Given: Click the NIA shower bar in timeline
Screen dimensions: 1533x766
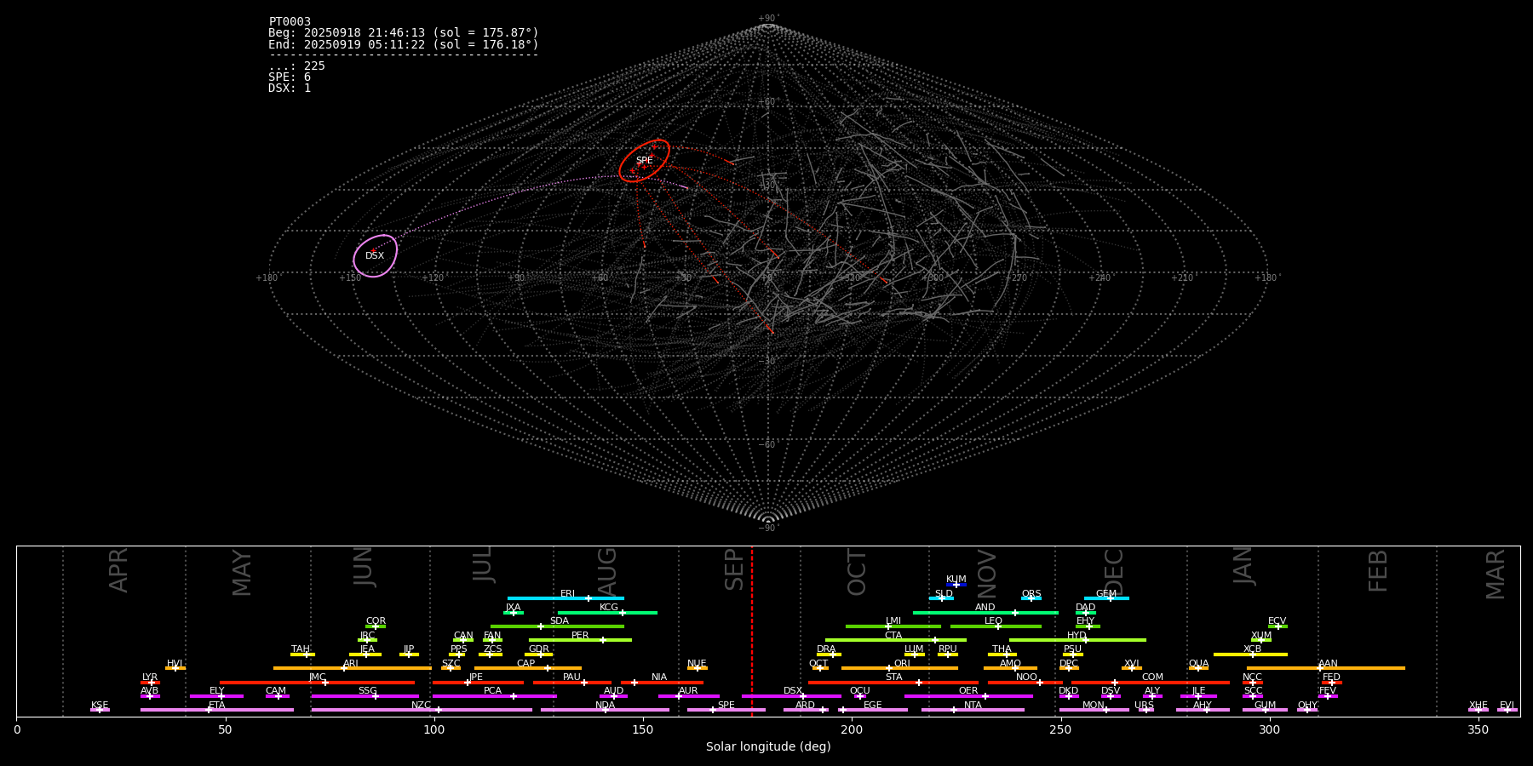Looking at the screenshot, I should point(662,682).
